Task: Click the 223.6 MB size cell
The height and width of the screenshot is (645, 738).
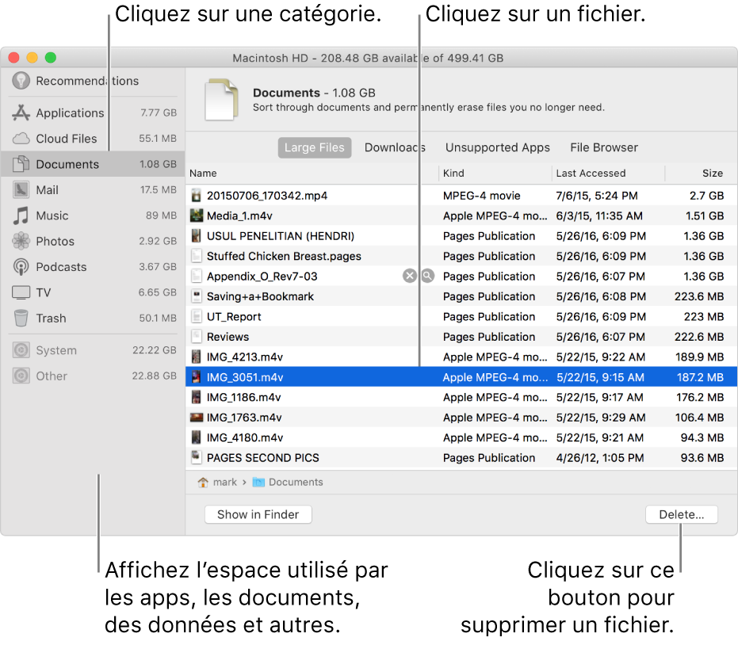Action: (699, 296)
